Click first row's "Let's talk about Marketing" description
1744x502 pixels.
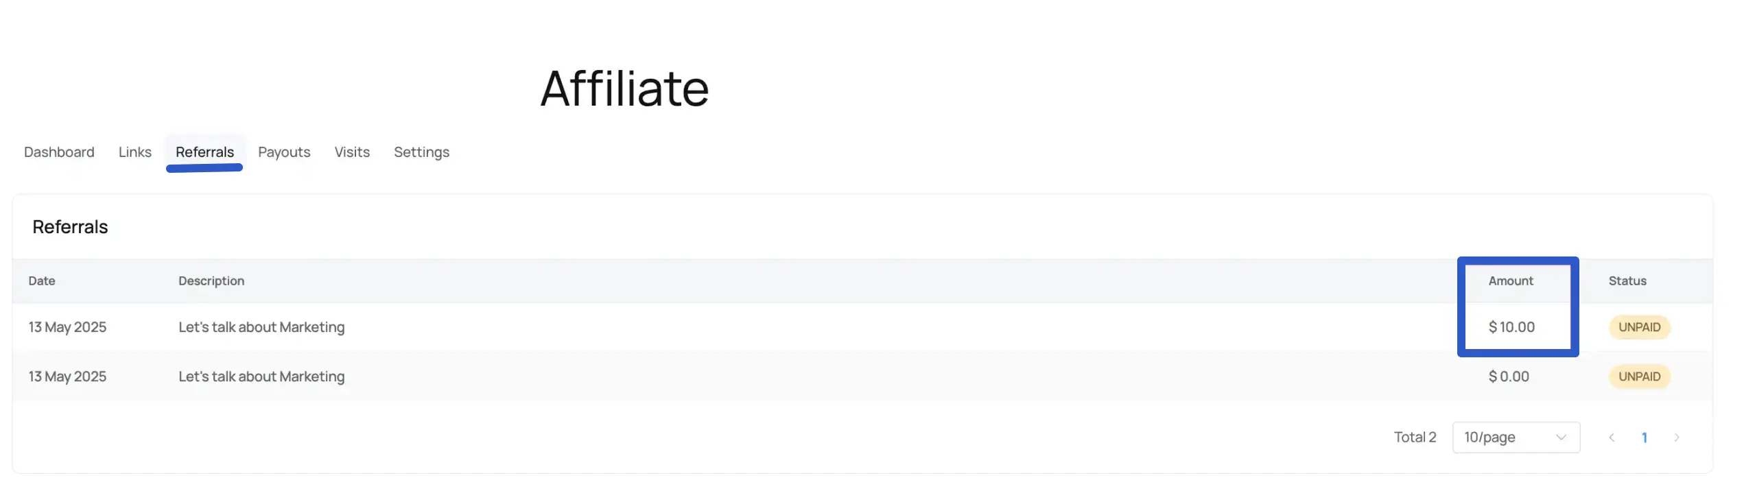point(261,327)
